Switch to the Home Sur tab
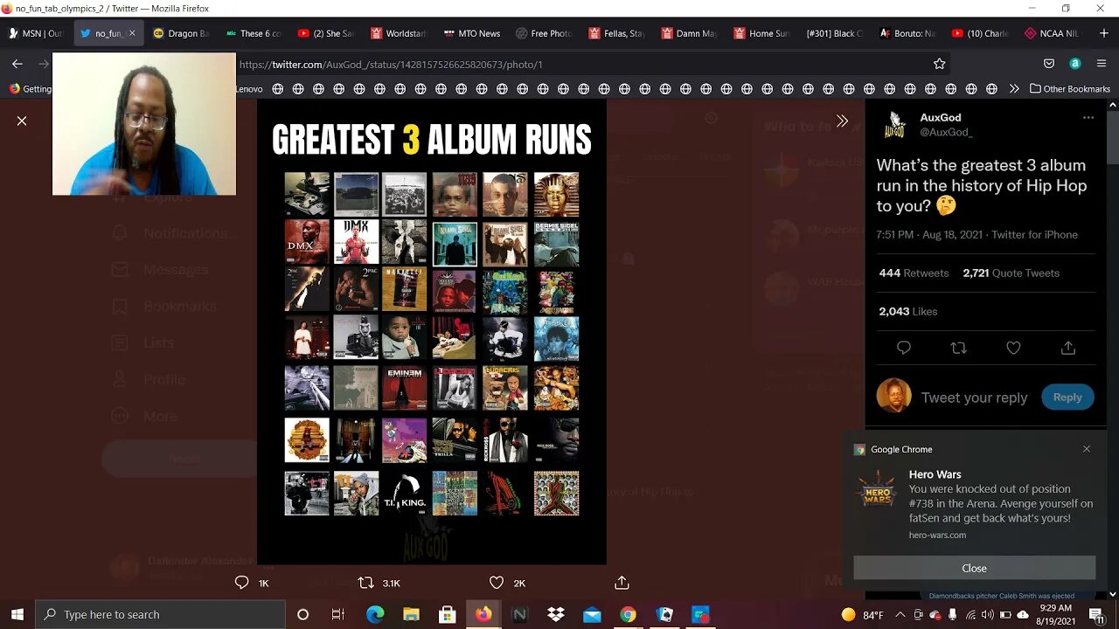The height and width of the screenshot is (629, 1119). [x=761, y=33]
